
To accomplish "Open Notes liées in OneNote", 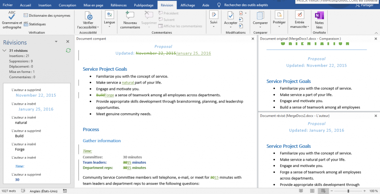I will (319, 20).
